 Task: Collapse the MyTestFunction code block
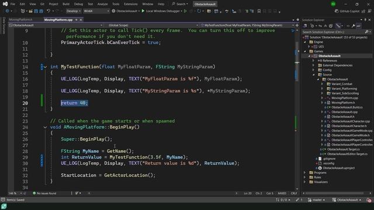tap(45, 67)
